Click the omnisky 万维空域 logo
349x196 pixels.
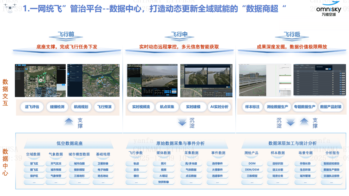pos(329,9)
